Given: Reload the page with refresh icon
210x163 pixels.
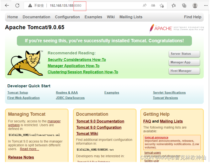Looking at the screenshot, I should pos(17,6).
